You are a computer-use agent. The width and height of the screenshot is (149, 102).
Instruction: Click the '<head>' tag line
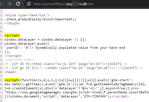tap(10, 72)
